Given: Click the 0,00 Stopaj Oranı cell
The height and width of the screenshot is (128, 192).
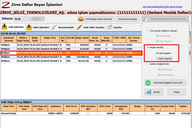Looking at the screenshot, I should [x=153, y=113].
